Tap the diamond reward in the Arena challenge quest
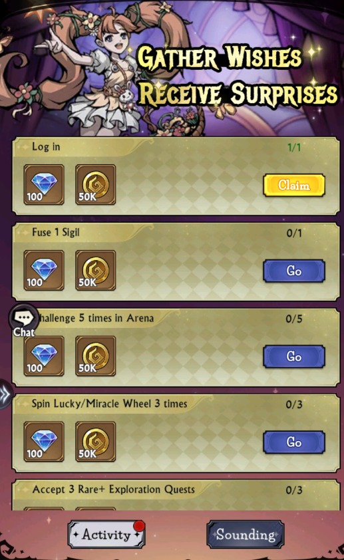 (x=44, y=356)
